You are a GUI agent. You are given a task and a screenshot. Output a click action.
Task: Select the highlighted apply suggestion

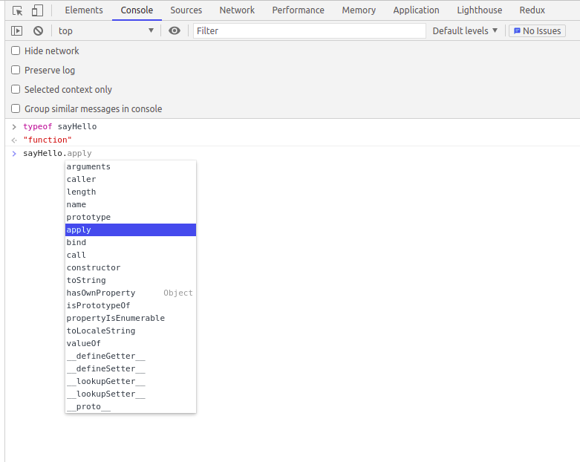(x=131, y=230)
